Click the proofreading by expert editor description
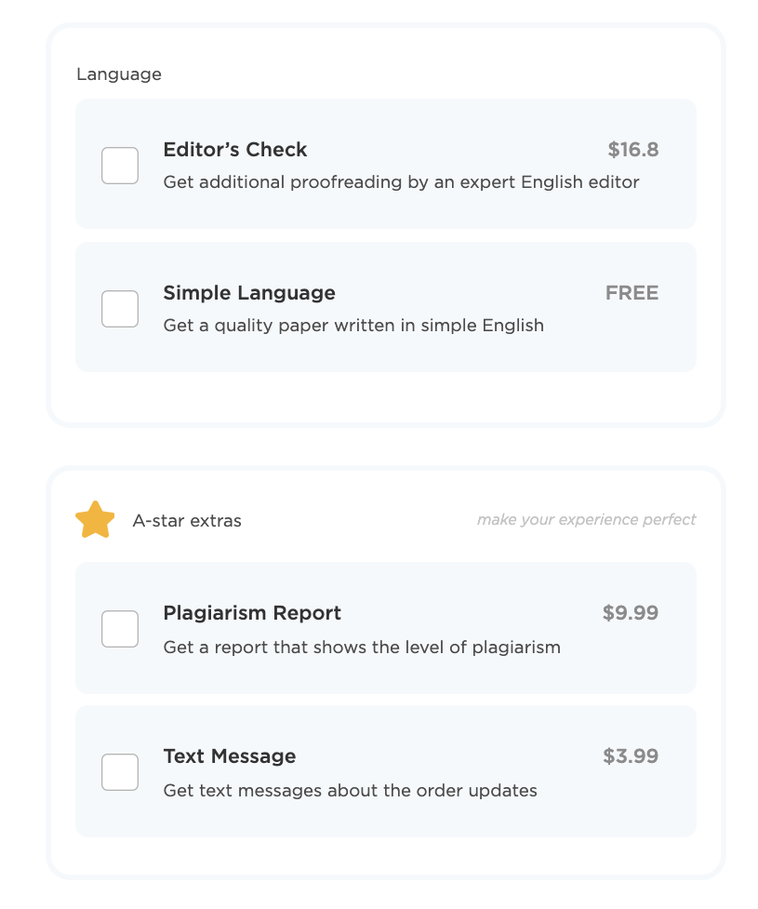The image size is (758, 909). click(401, 182)
